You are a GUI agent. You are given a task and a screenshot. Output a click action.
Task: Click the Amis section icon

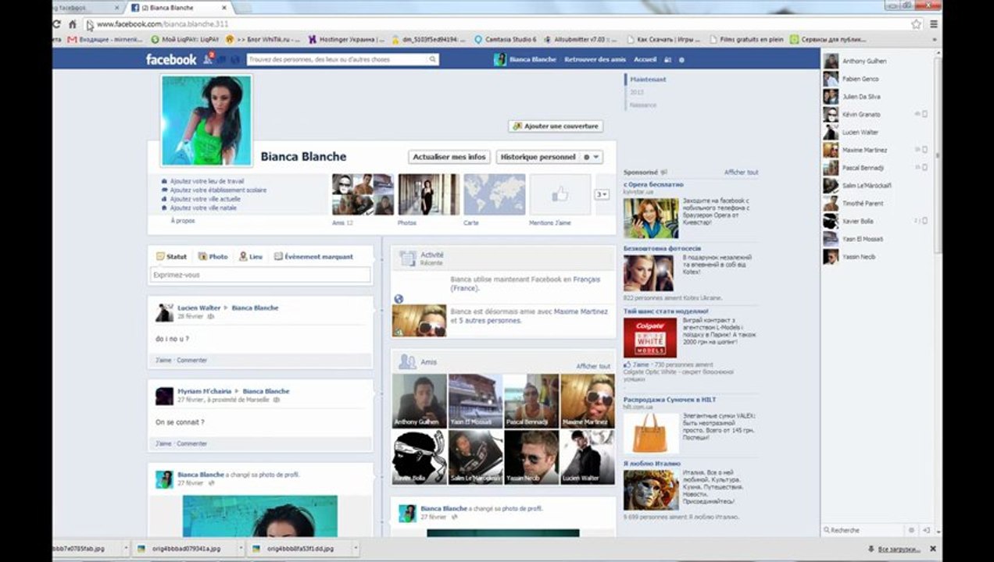point(407,362)
